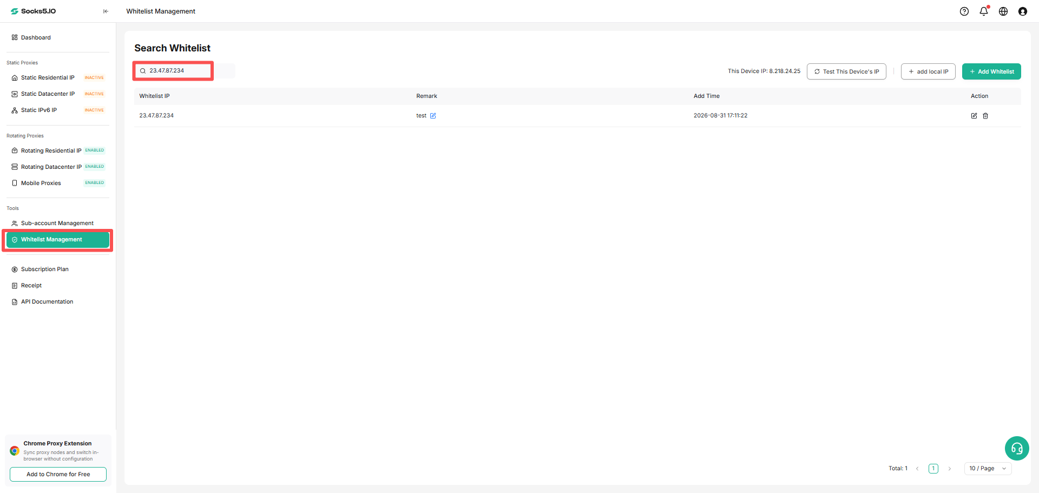
Task: Click Test This Device's IP button
Action: point(846,71)
